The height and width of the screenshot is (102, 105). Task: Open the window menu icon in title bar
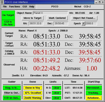tap(2, 2)
